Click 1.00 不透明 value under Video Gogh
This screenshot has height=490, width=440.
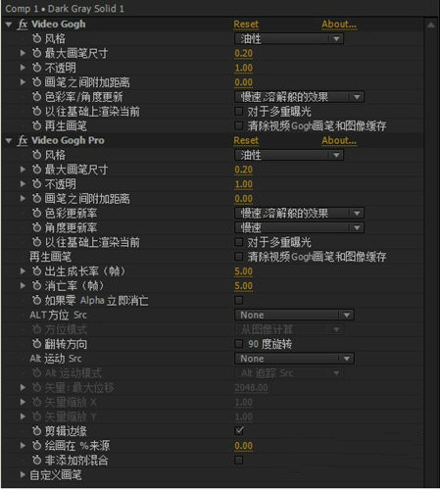244,68
